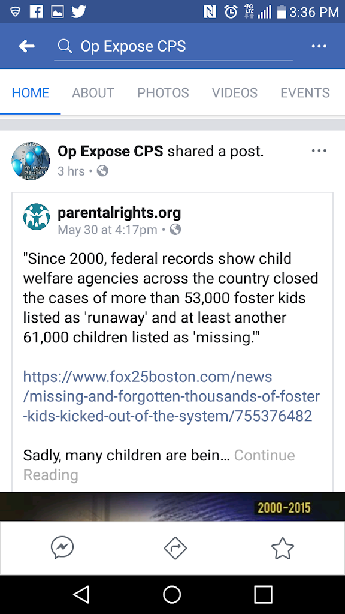
Task: Switch to the PHOTOS tab
Action: pyautogui.click(x=163, y=93)
